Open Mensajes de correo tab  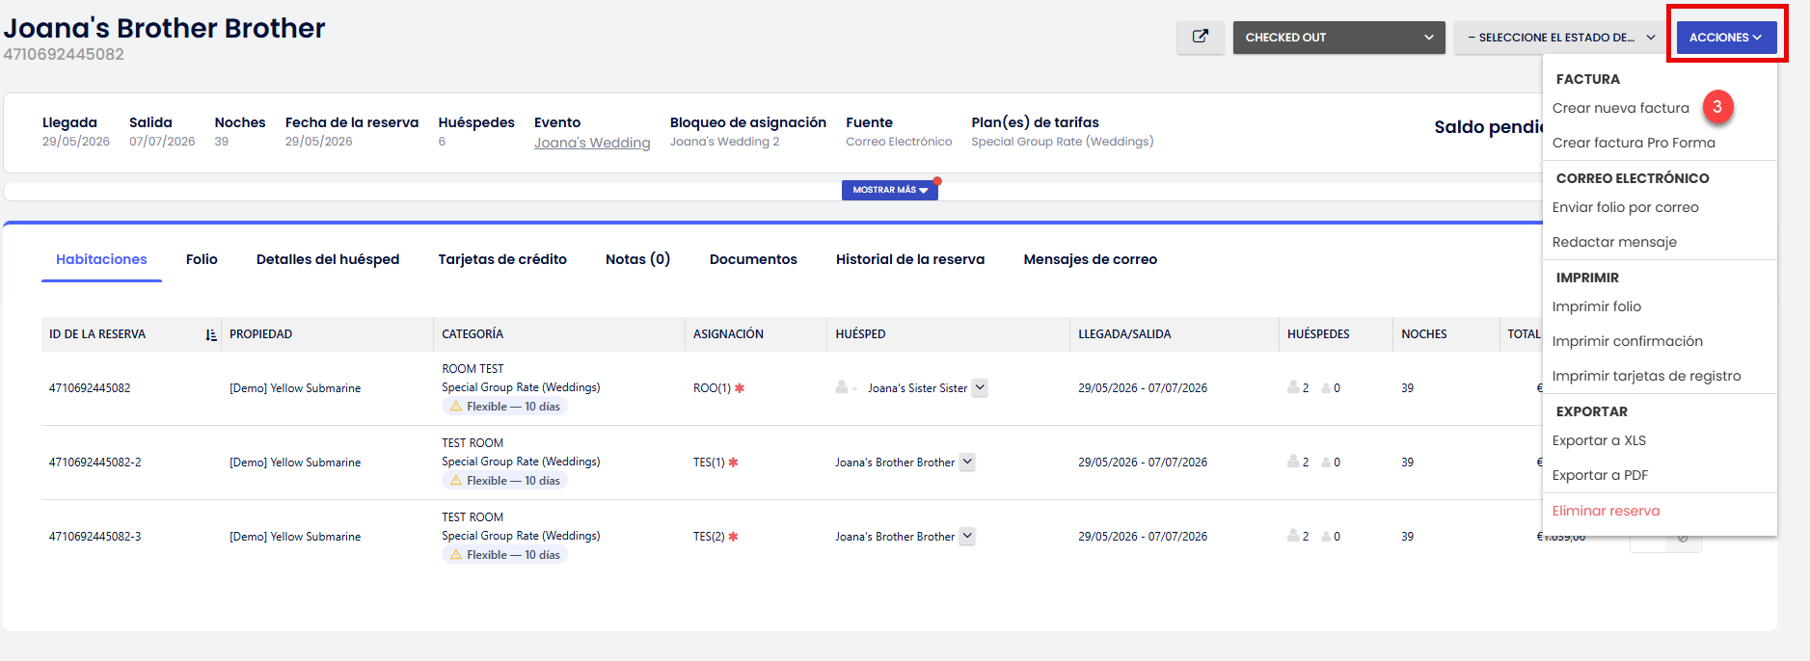[x=1091, y=259]
